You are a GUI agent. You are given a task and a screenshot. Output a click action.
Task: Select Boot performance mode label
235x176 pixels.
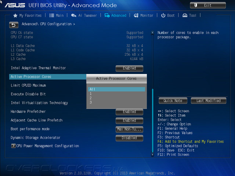coord(30,129)
